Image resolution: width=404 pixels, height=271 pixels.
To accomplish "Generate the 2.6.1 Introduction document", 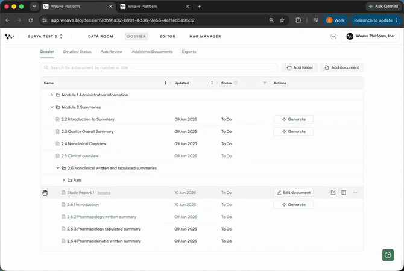I will click(294, 205).
